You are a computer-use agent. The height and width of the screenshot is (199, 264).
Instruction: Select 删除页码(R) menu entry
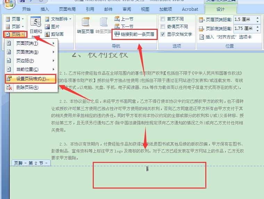[x=31, y=87]
